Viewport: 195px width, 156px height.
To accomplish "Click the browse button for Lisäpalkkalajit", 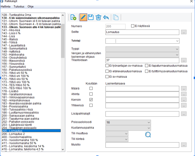I will point(184,114).
